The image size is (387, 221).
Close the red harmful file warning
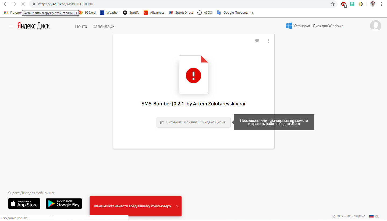(177, 206)
